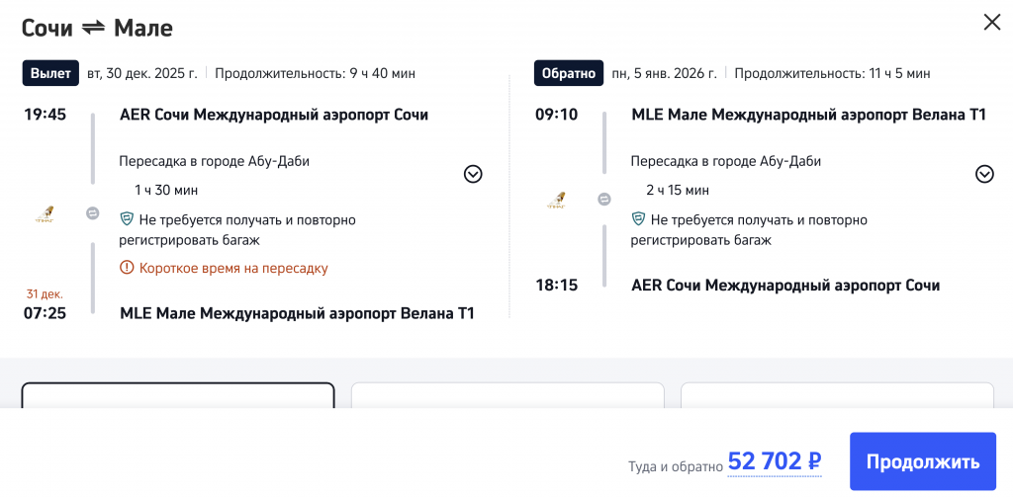The width and height of the screenshot is (1013, 498).
Task: Expand return Абу-Даби layover details (2 ч 15 мин)
Action: pyautogui.click(x=984, y=174)
